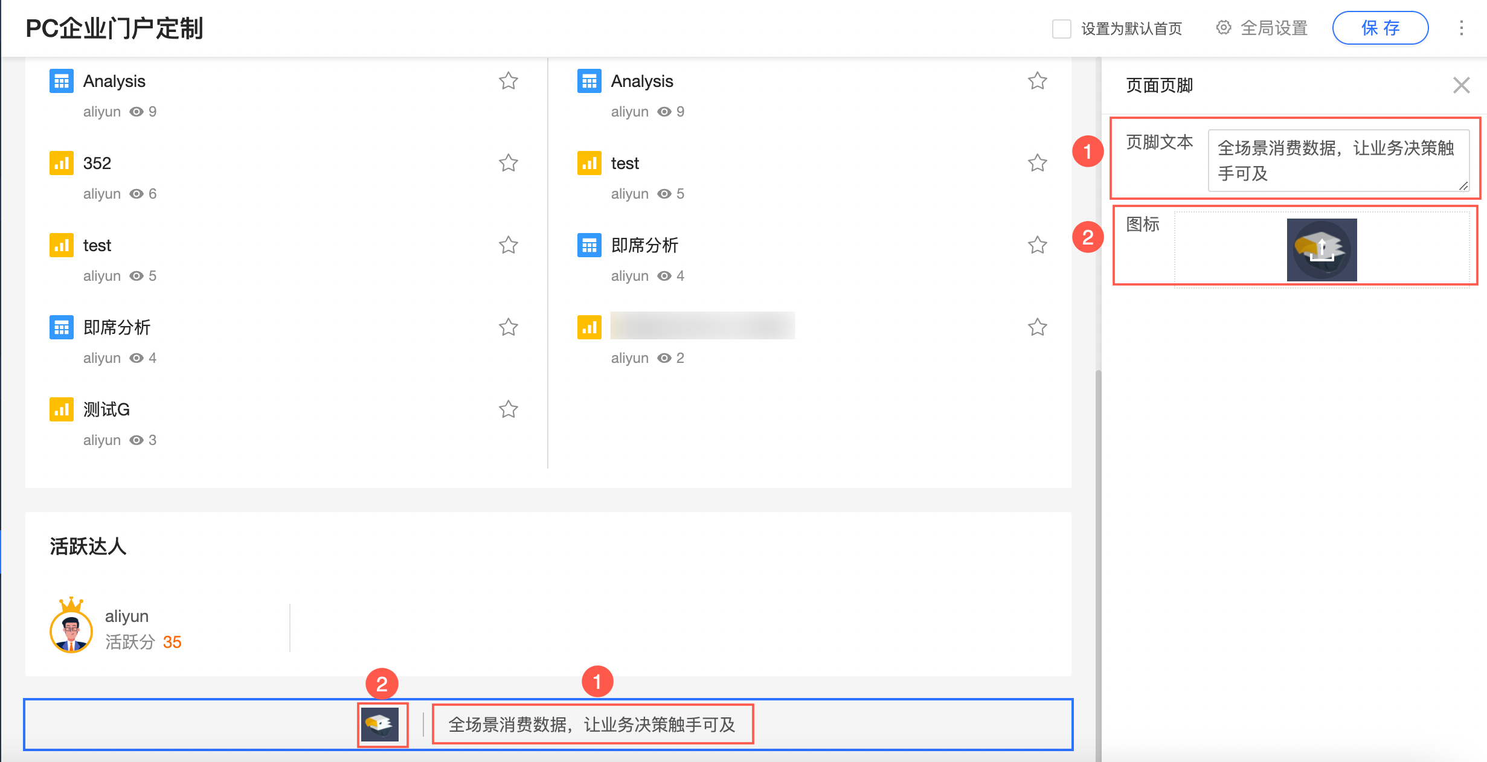Close the 页面页脚 settings panel
1487x762 pixels.
(x=1461, y=85)
